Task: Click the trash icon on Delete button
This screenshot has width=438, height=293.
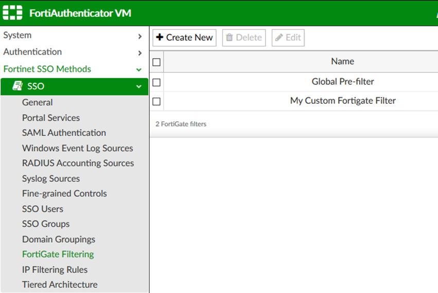Action: pyautogui.click(x=230, y=38)
